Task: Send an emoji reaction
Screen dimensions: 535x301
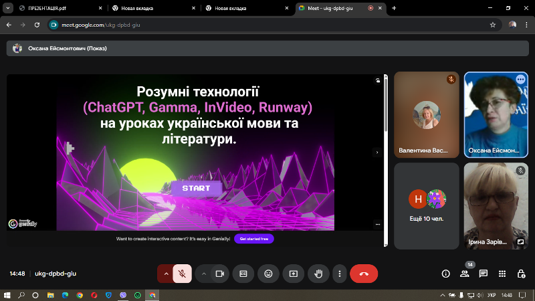Action: 269,274
